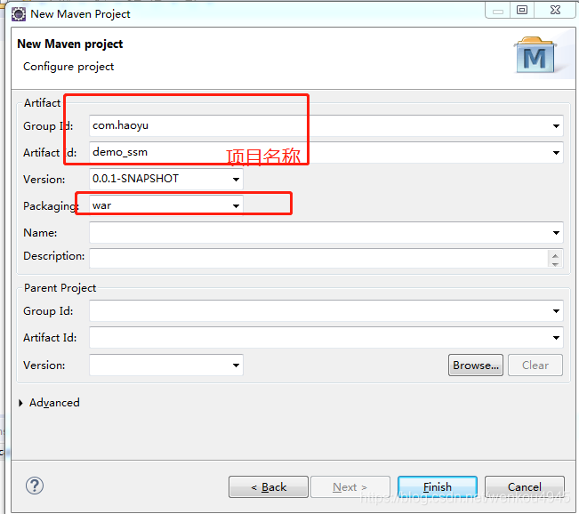This screenshot has width=579, height=514.
Task: Click the Parent Project group heading
Action: coord(60,288)
